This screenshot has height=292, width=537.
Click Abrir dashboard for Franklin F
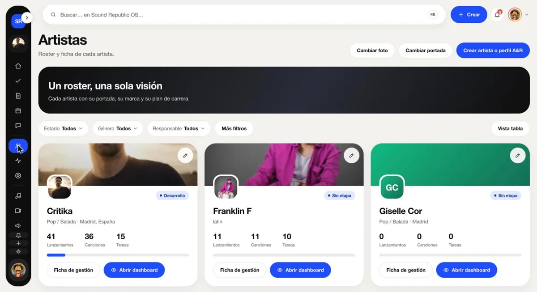pyautogui.click(x=300, y=270)
